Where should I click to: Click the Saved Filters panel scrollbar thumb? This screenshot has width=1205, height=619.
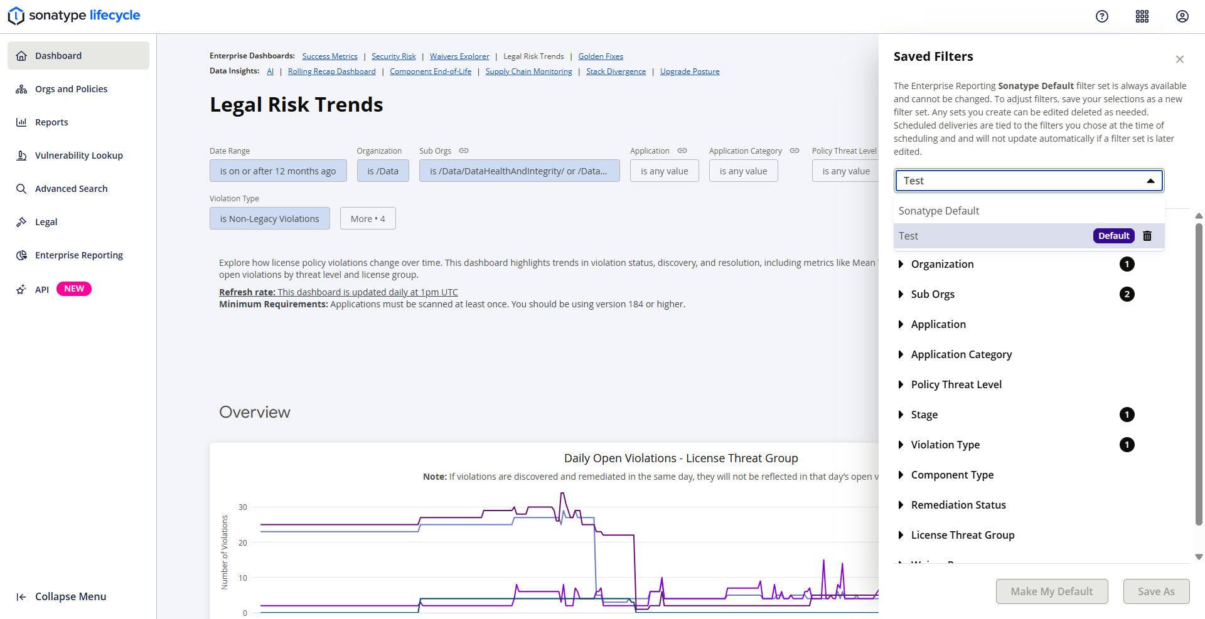tap(1199, 374)
